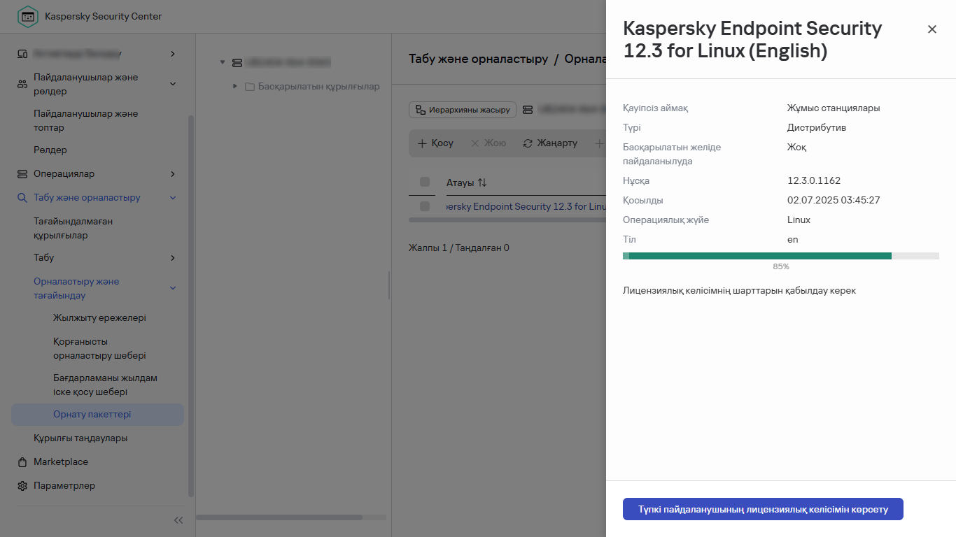Expand the Басқарылатын құрылғылар tree node

click(x=235, y=86)
